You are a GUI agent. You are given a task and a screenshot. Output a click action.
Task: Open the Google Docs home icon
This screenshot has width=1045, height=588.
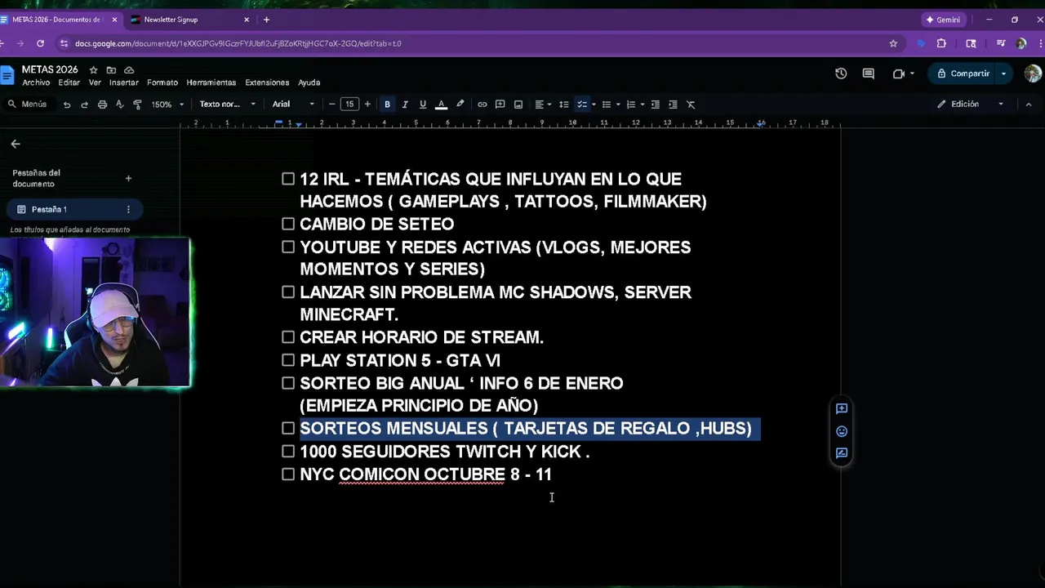(x=7, y=76)
